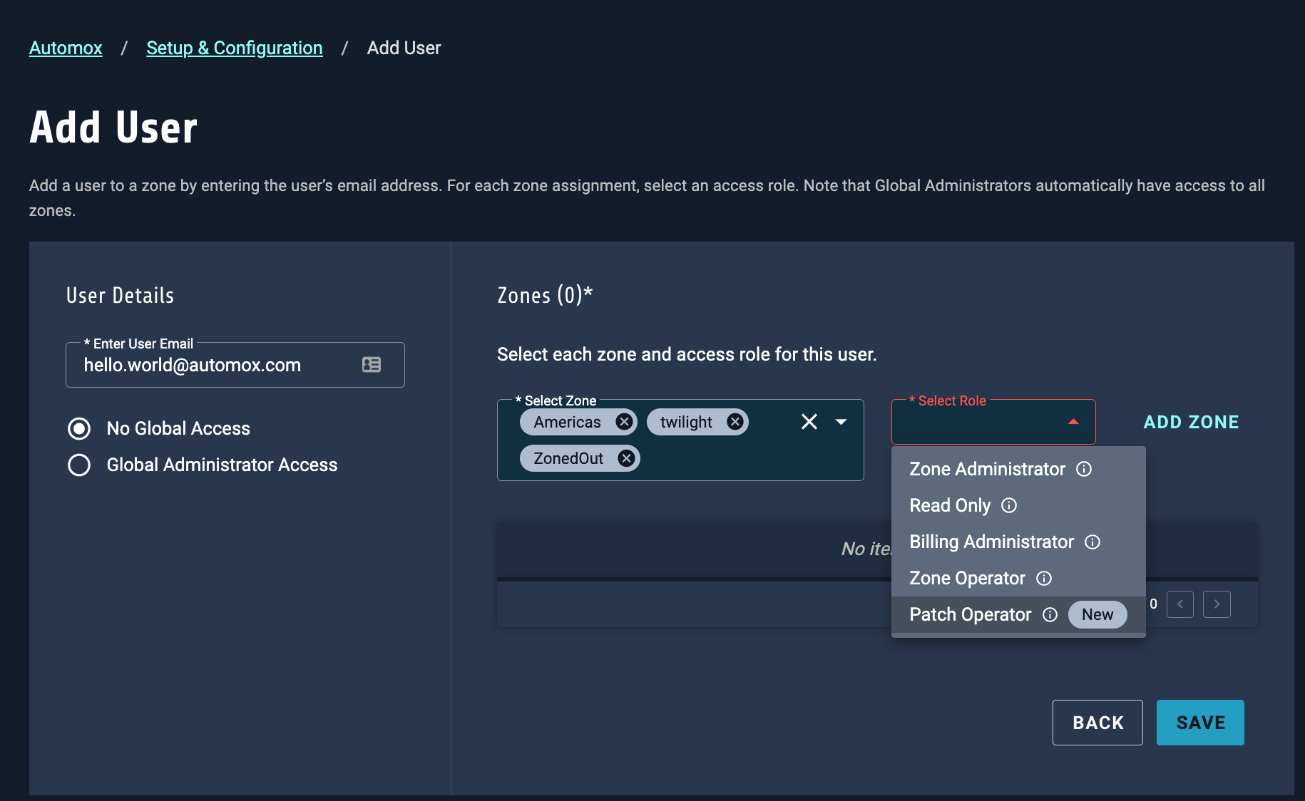Open Setup & Configuration breadcrumb link
The image size is (1305, 801).
[235, 48]
